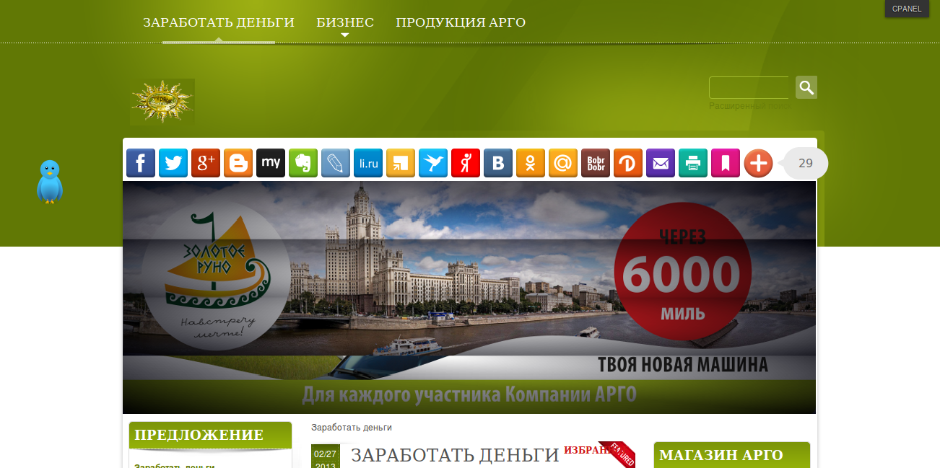Send page by email envelope icon
Screen dimensions: 940x468
(661, 163)
